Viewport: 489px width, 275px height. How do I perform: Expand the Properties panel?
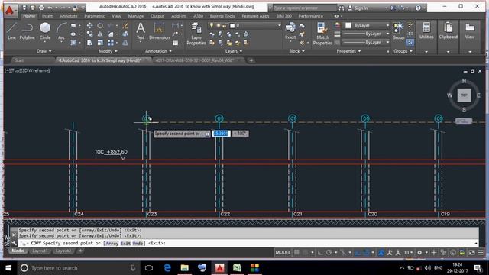click(x=348, y=51)
